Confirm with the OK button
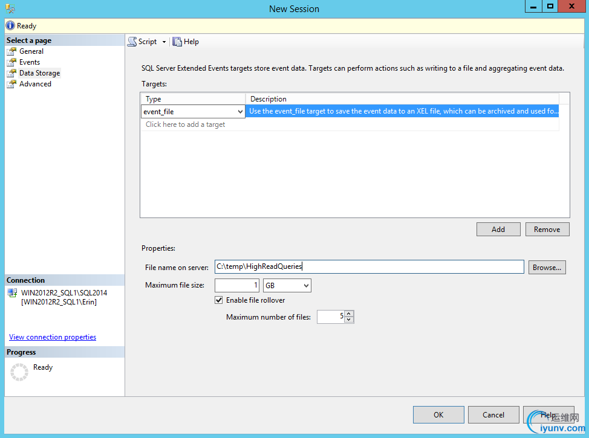This screenshot has width=589, height=438. [x=438, y=414]
